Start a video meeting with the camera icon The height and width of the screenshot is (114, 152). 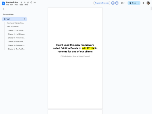[122, 3]
